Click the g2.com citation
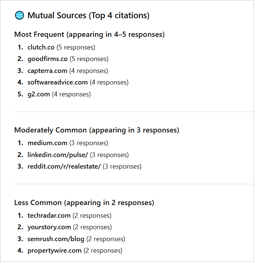Image resolution: width=254 pixels, height=262 pixels. (39, 94)
